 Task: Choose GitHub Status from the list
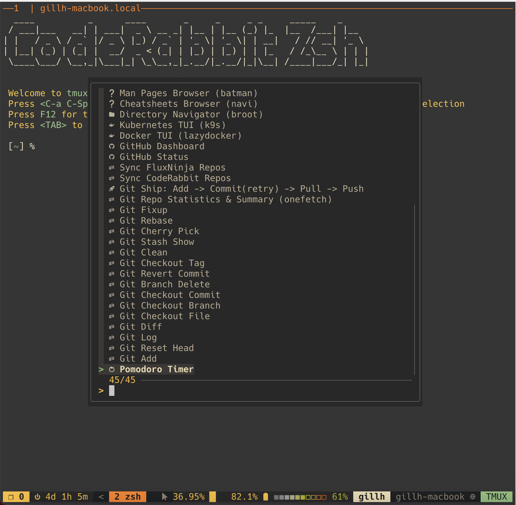click(154, 157)
